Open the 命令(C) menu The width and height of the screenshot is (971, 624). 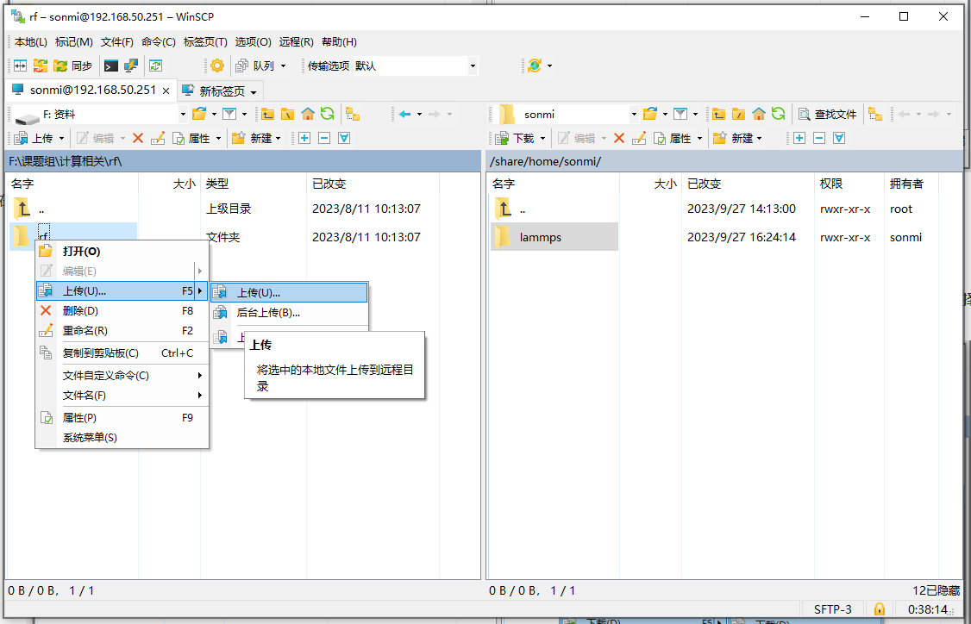pyautogui.click(x=159, y=42)
